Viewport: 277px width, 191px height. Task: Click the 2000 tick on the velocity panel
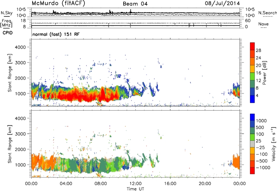coord(20,149)
